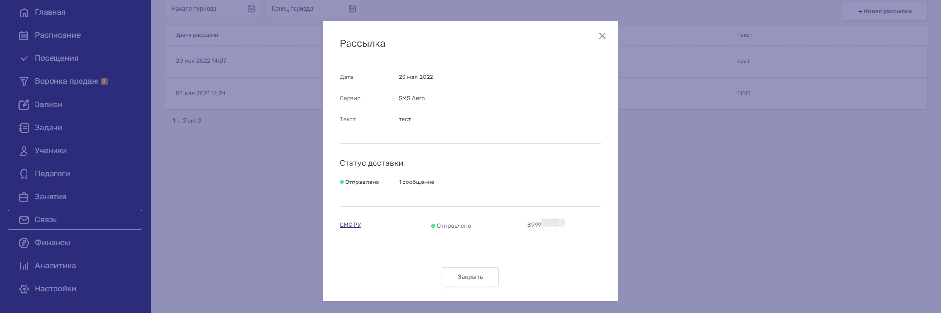941x313 pixels.
Task: Open the Посещения menu item
Action: (56, 58)
